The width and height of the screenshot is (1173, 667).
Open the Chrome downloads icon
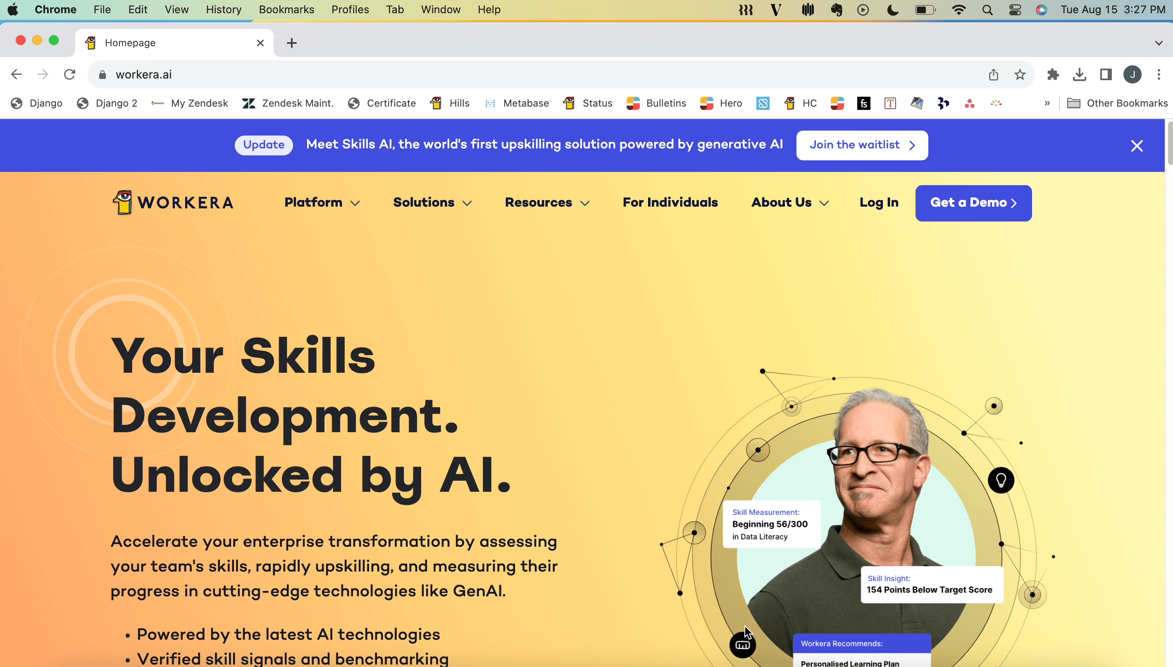pos(1079,74)
